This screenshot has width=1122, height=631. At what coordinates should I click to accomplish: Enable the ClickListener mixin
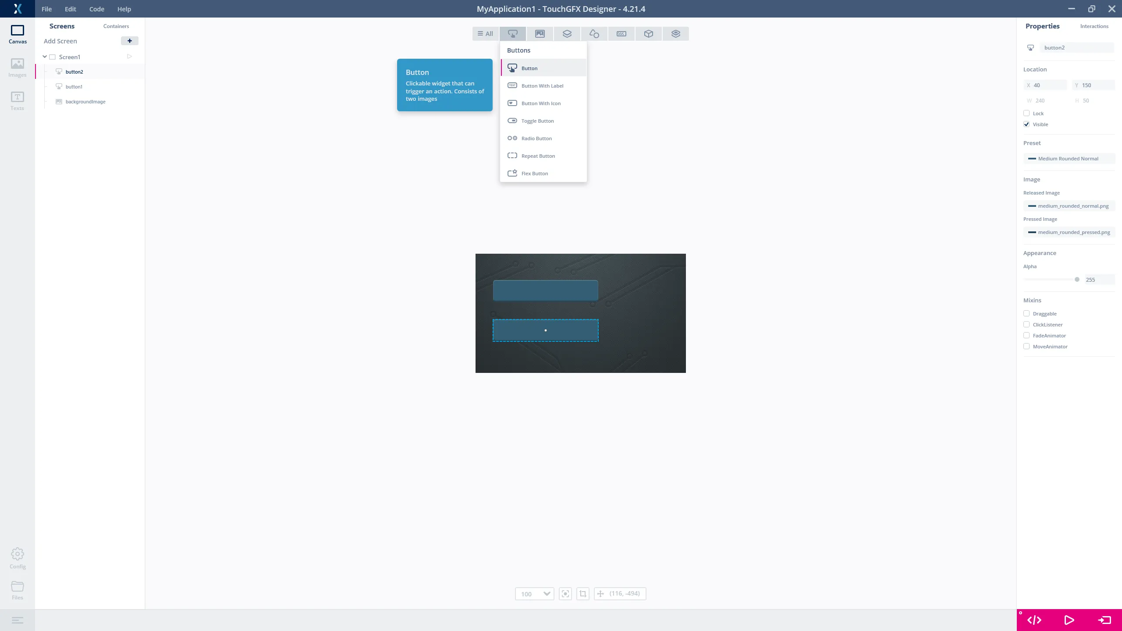[1026, 325]
